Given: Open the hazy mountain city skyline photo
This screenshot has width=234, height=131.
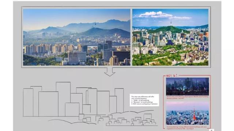Looking at the screenshot, I should tap(76, 37).
